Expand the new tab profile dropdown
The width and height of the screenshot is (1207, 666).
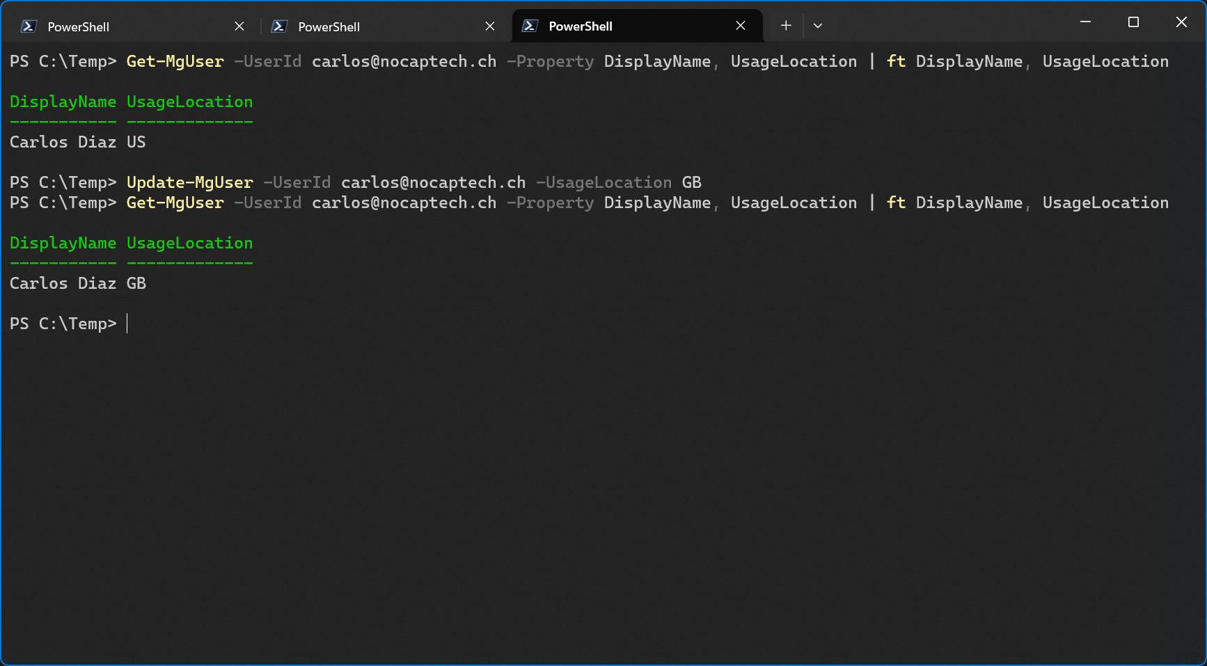(818, 26)
